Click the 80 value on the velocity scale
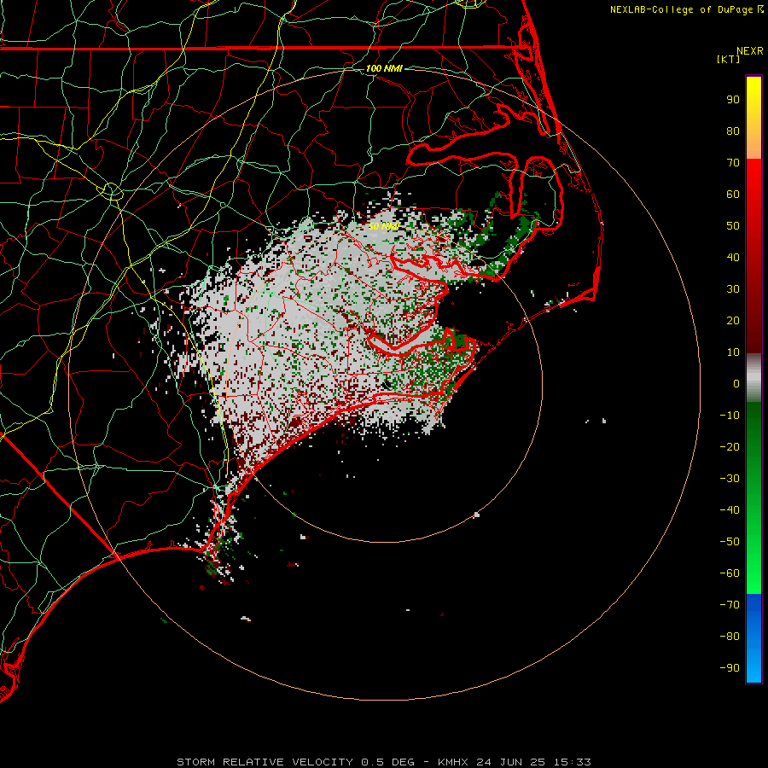768x768 pixels. [x=733, y=131]
